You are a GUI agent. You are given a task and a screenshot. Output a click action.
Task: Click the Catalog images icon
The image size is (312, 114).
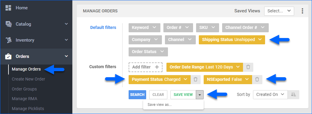click(8, 24)
